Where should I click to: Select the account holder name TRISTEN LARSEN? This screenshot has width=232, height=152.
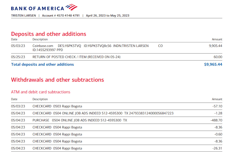point(24,16)
